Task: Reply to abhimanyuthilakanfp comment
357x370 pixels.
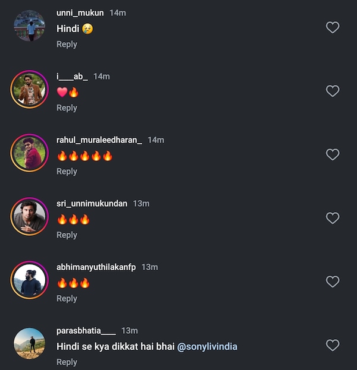Action: pos(67,298)
